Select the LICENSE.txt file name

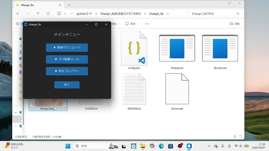pos(91,109)
